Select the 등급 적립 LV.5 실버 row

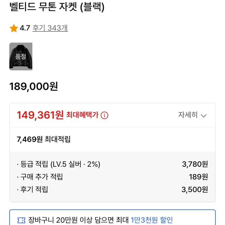point(112,164)
